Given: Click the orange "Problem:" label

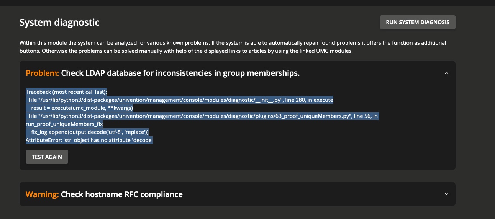Looking at the screenshot, I should (42, 73).
